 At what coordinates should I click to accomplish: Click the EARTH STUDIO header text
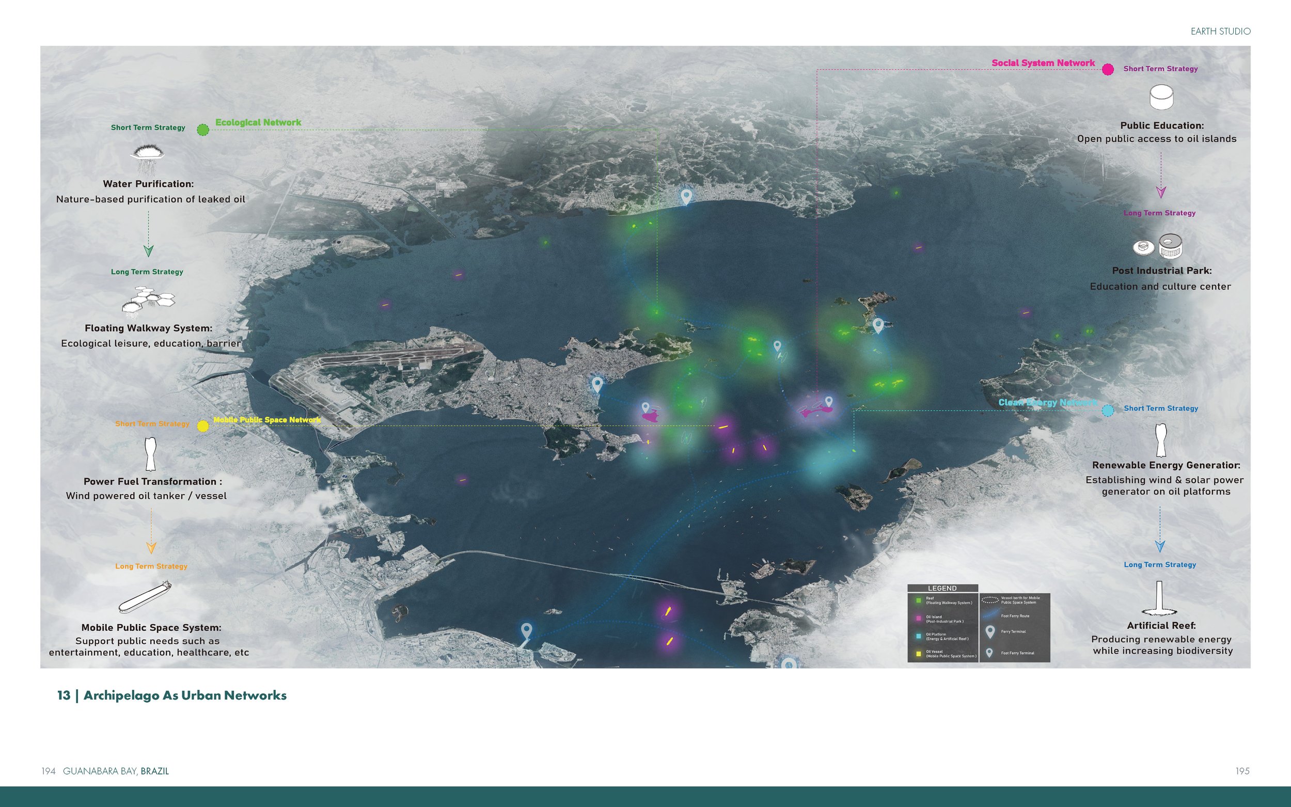1220,31
